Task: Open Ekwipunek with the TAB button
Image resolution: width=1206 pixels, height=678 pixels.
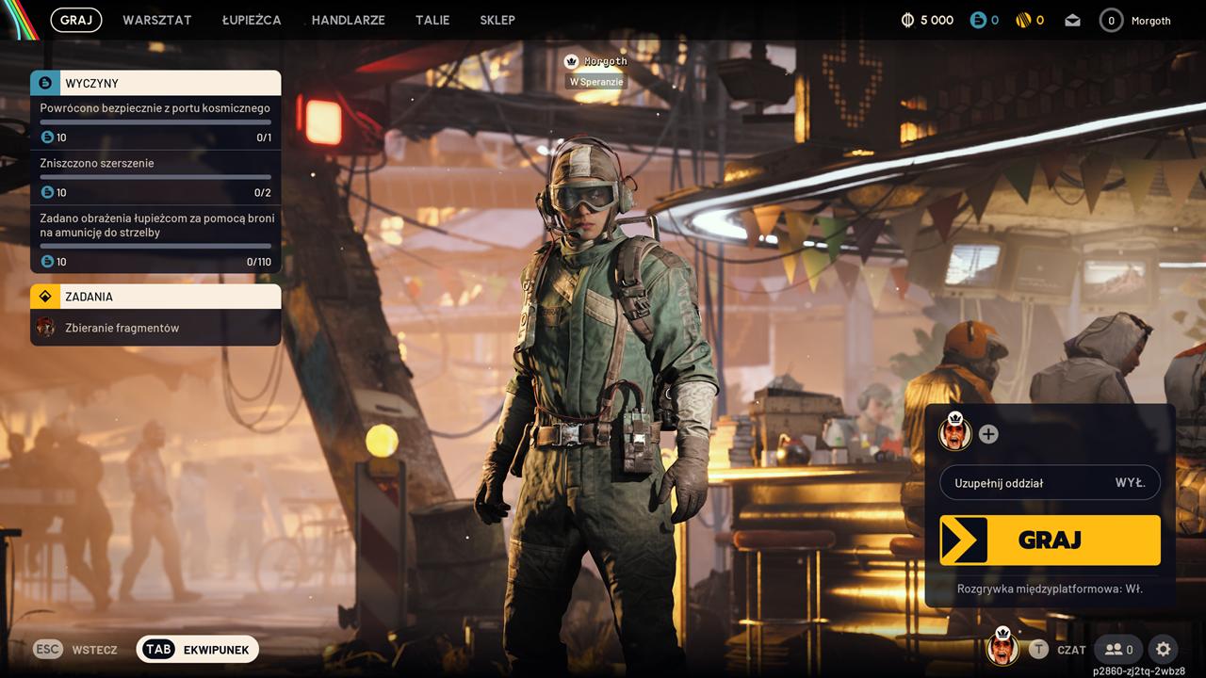Action: click(198, 649)
